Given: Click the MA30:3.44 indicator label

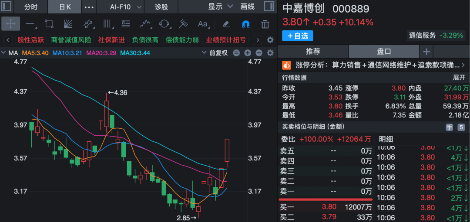Looking at the screenshot, I should [135, 53].
